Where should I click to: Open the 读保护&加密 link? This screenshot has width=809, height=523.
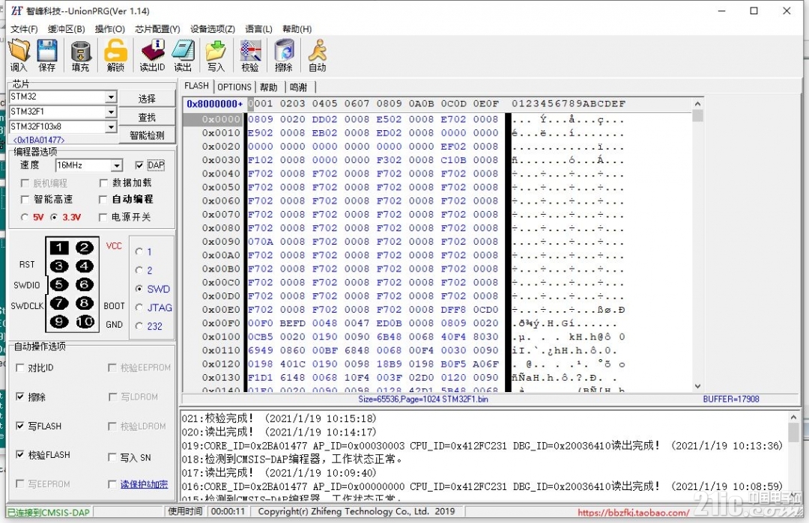click(144, 484)
